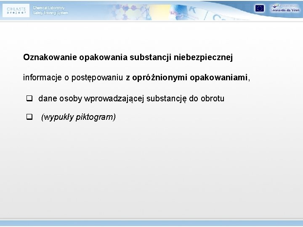Click the line 'dane osoby wprowadzającej substancję do obrotu'

pyautogui.click(x=131, y=99)
